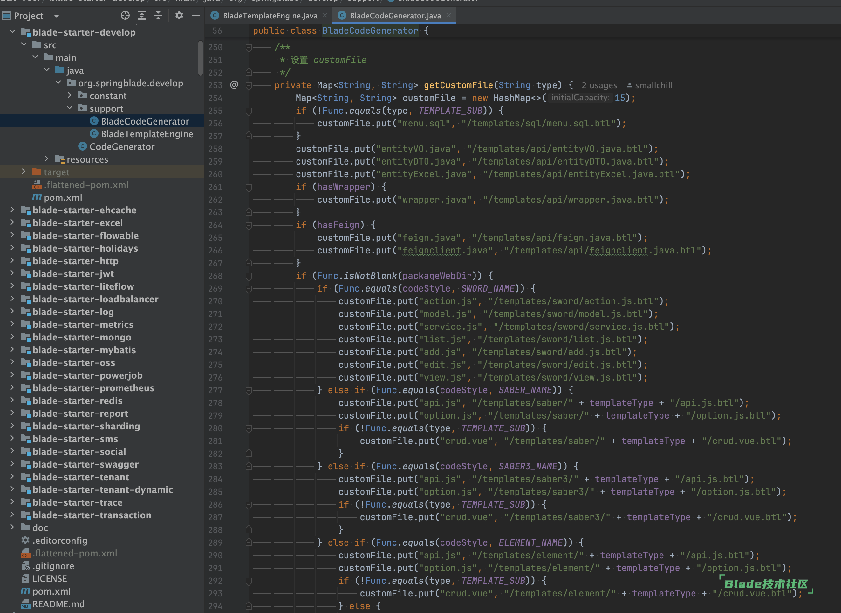Close the BladeTemplateEngine.java tab
This screenshot has height=613, width=841.
[325, 16]
